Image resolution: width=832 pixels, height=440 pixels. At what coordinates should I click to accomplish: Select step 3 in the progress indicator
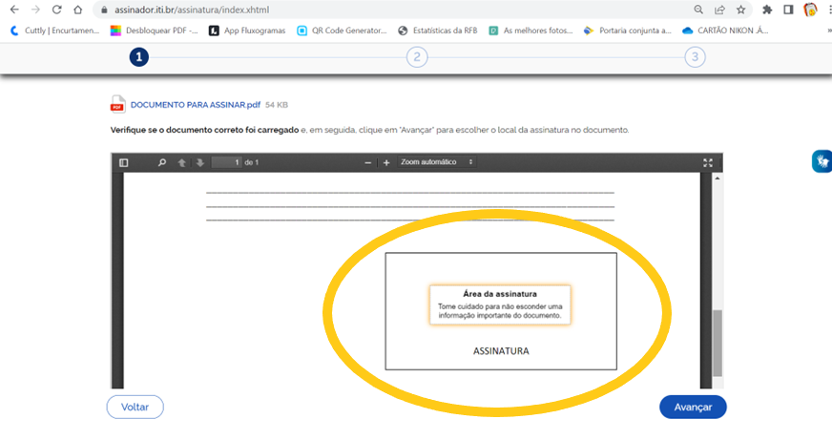click(x=695, y=57)
